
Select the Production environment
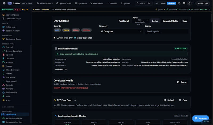pos(171,3)
